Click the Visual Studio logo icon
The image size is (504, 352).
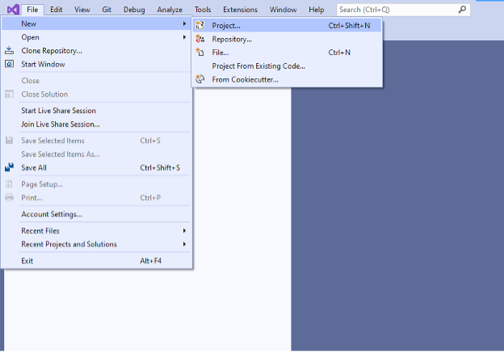(13, 10)
